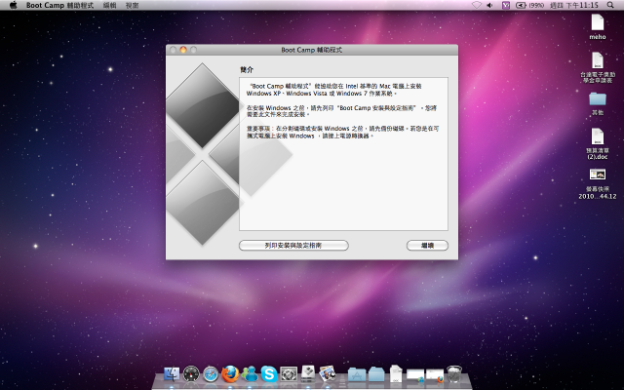Screen dimensions: 624x390
Task: Select the 預算清單 (2).doc file on desktop
Action: 598,143
